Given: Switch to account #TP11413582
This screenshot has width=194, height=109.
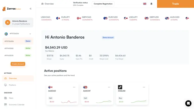Looking at the screenshot, I should coord(18,48).
